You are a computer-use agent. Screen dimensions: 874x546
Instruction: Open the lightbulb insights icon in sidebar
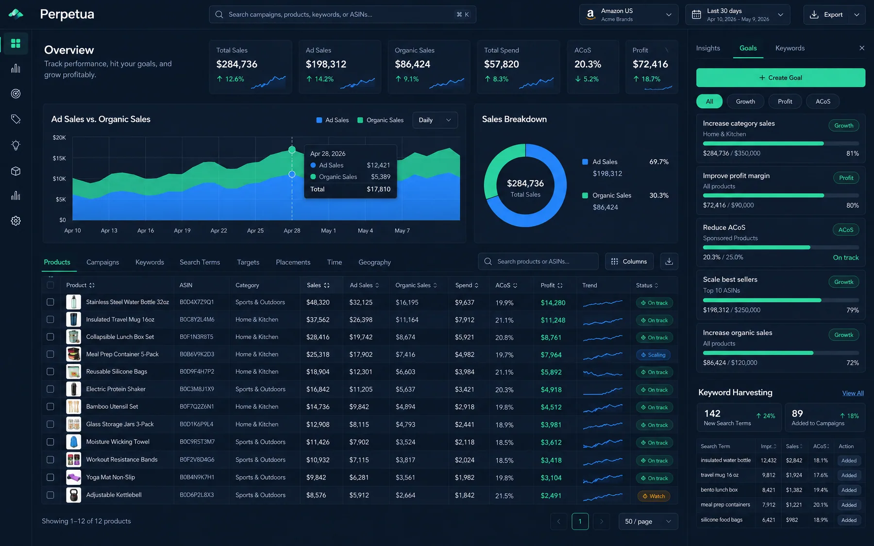point(16,145)
